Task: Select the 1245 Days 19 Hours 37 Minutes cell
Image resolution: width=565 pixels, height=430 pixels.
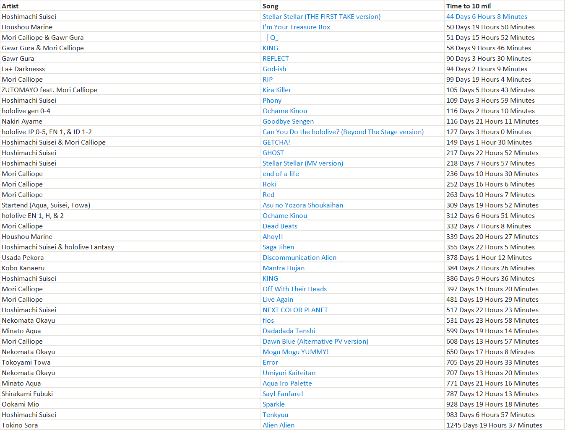Action: [505, 425]
